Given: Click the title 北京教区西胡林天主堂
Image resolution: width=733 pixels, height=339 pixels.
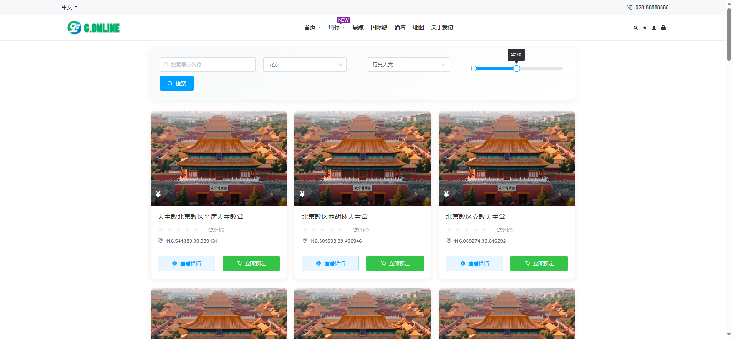Looking at the screenshot, I should pyautogui.click(x=335, y=217).
